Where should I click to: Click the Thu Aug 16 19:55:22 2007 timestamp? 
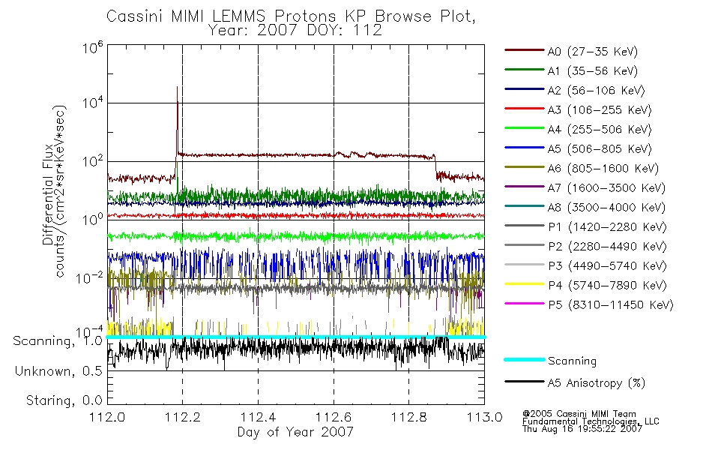582,429
